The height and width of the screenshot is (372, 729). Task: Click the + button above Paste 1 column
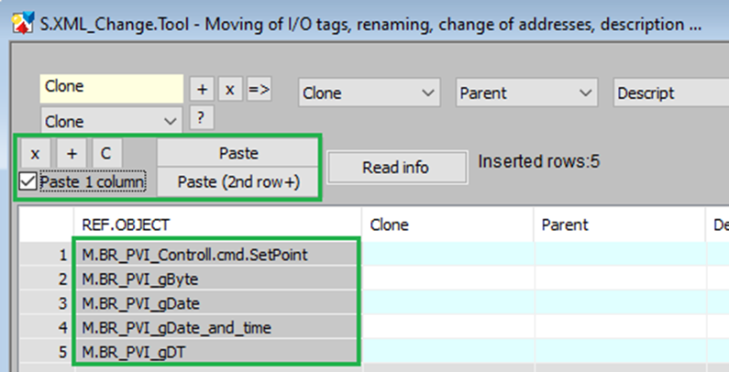pyautogui.click(x=71, y=153)
